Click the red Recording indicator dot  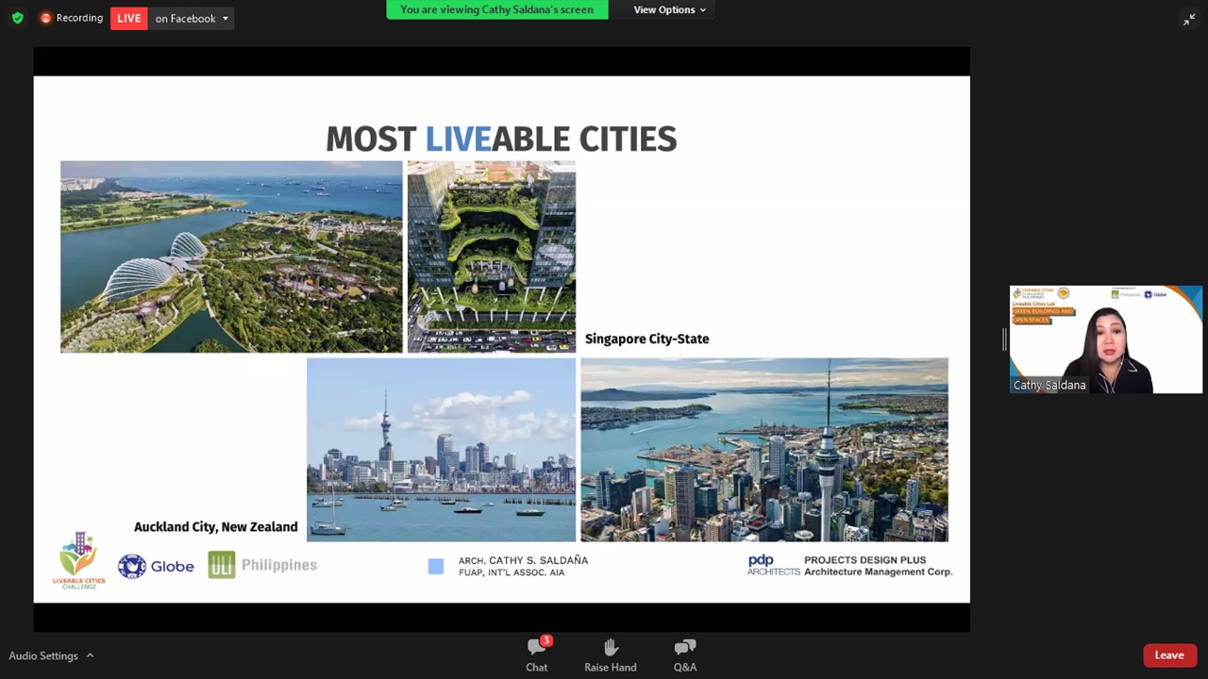pyautogui.click(x=45, y=18)
